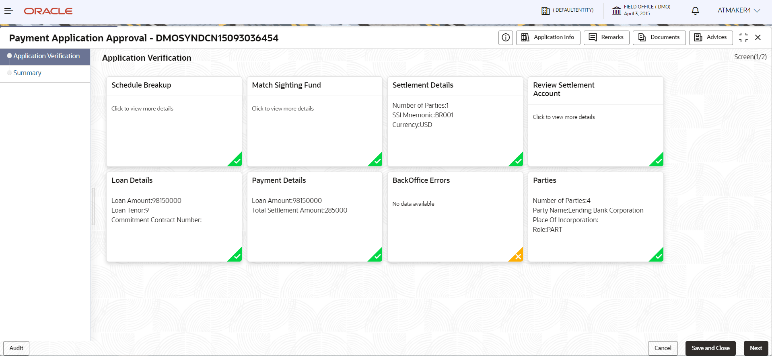Open the BackOffice Errors card
Viewport: 772px width, 356px height.
pos(455,217)
